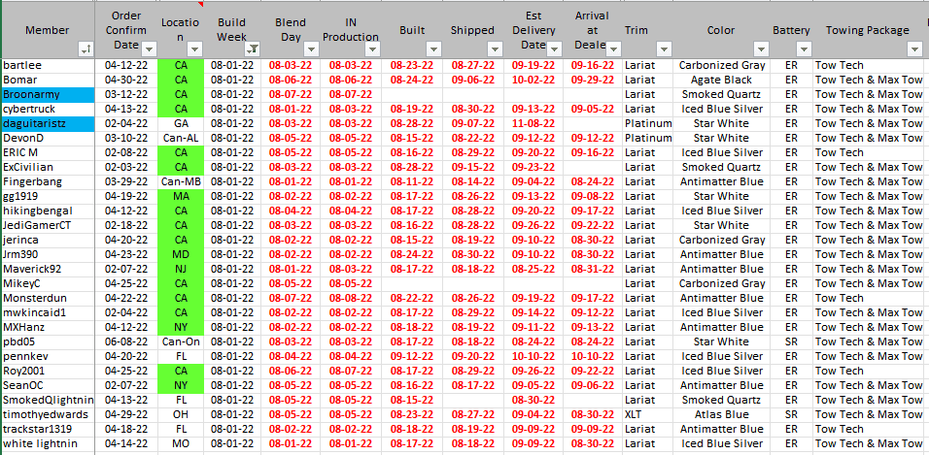929x455 pixels.
Task: Open the Est Delivery Date filter arrow
Action: pos(556,49)
